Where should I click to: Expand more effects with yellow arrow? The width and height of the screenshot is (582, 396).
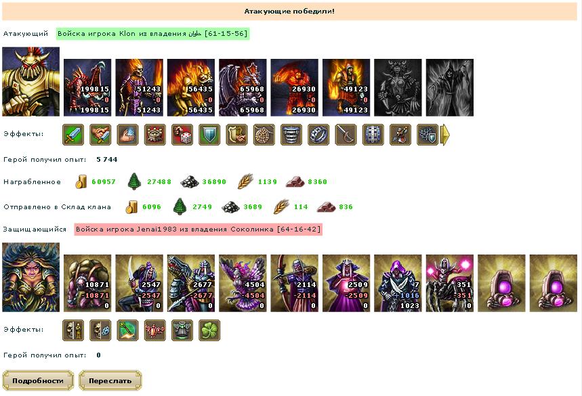445,135
